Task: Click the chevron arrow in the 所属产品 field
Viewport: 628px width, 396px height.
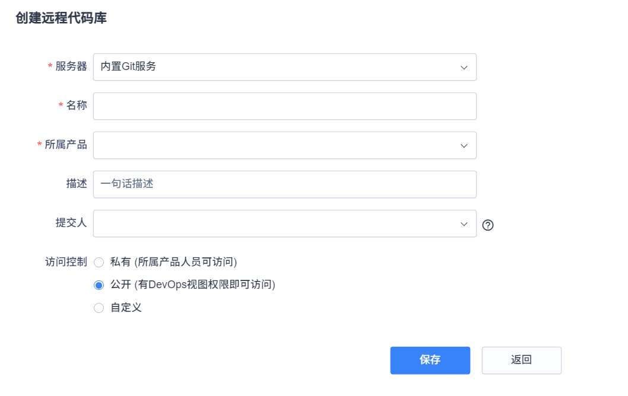Action: pos(464,146)
